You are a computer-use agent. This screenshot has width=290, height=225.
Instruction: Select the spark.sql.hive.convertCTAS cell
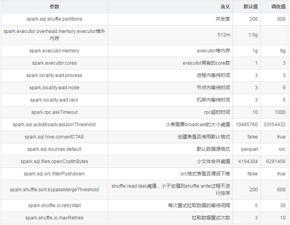point(54,137)
